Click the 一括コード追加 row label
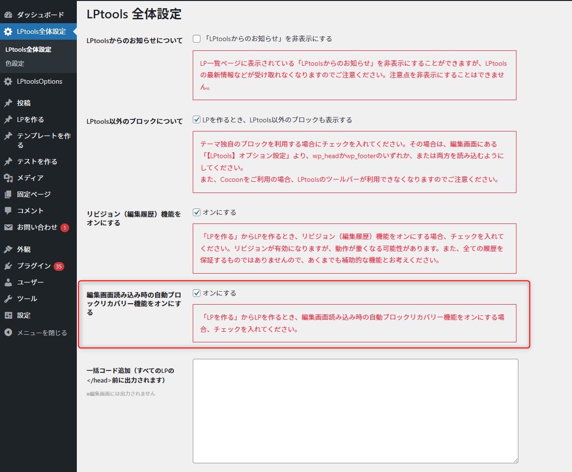Screen dimensions: 572x472 pyautogui.click(x=130, y=375)
